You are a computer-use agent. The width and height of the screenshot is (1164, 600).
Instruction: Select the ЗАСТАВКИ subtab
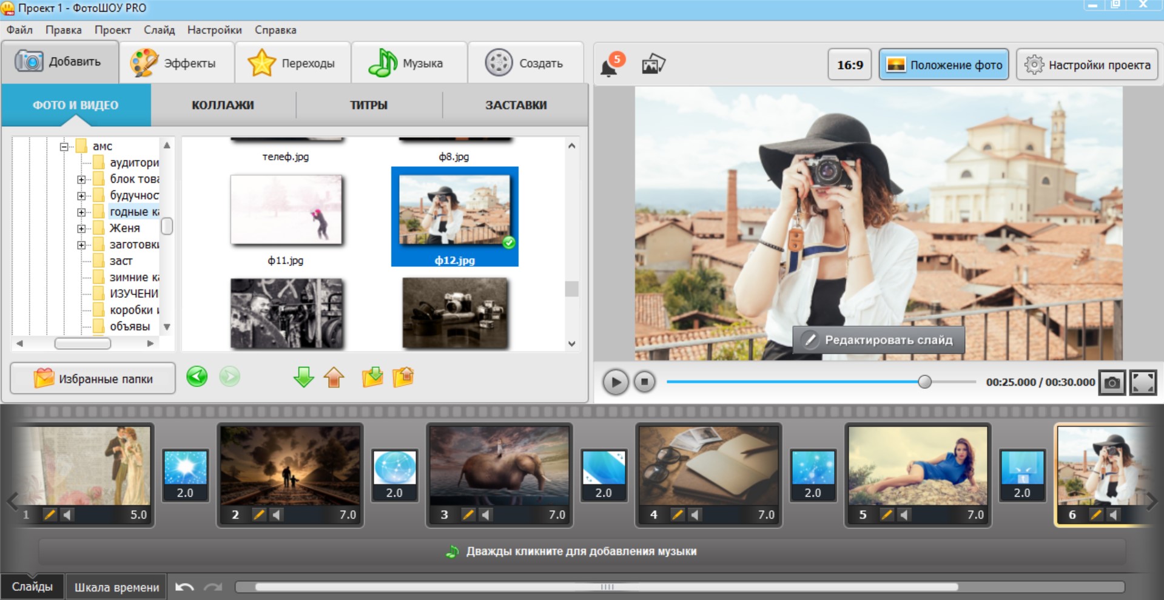[x=516, y=105]
